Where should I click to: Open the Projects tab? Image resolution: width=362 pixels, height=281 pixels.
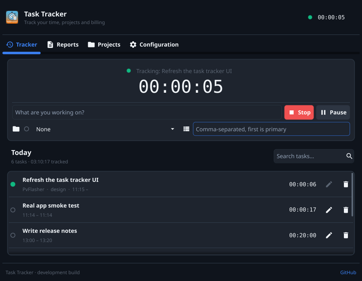pyautogui.click(x=104, y=45)
